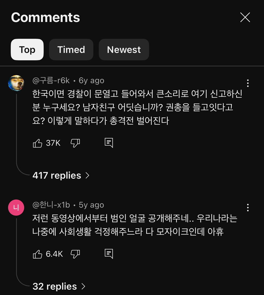Expand the 417 replies thread
The image size is (264, 295).
pos(61,176)
